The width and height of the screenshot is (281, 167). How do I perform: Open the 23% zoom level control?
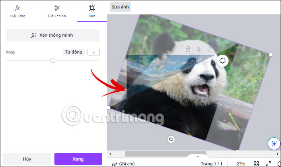coord(241,164)
